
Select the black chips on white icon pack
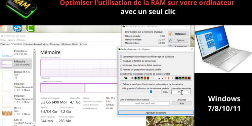coord(132,78)
